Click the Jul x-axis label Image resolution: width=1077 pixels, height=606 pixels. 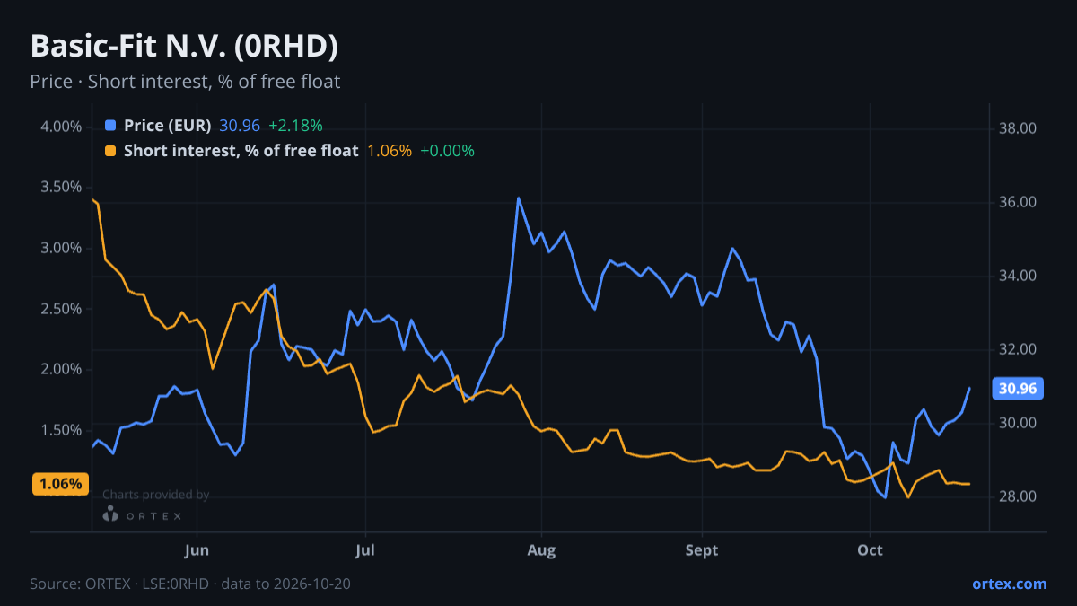pyautogui.click(x=365, y=549)
